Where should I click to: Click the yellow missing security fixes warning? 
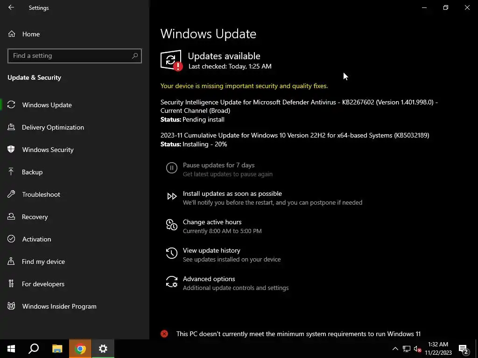pos(244,86)
